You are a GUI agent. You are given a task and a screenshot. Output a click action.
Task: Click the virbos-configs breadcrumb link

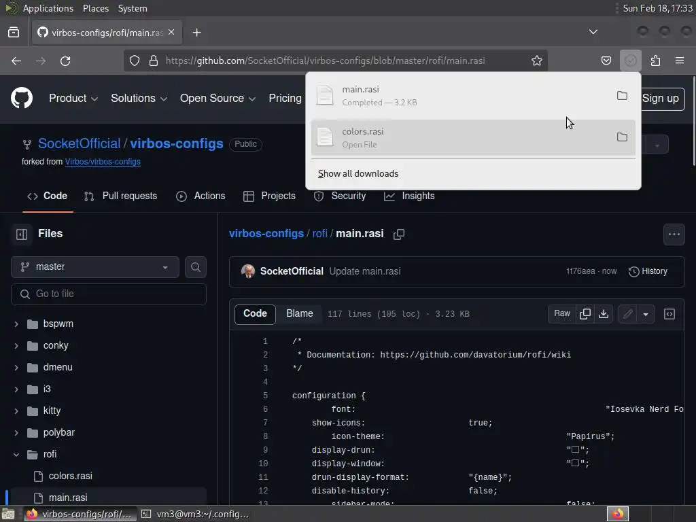(x=266, y=234)
